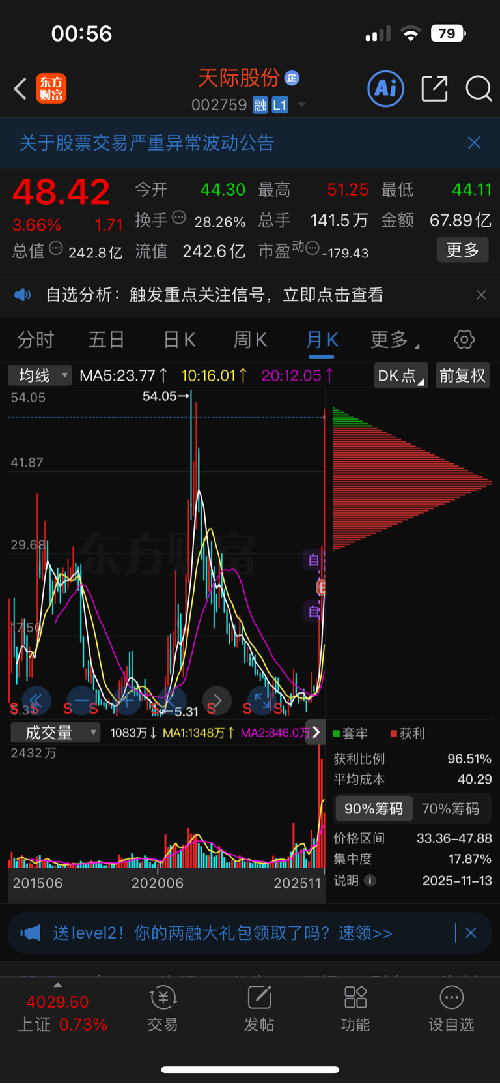The width and height of the screenshot is (500, 1084).
Task: Zoom in the chart with plus button
Action: [x=127, y=701]
